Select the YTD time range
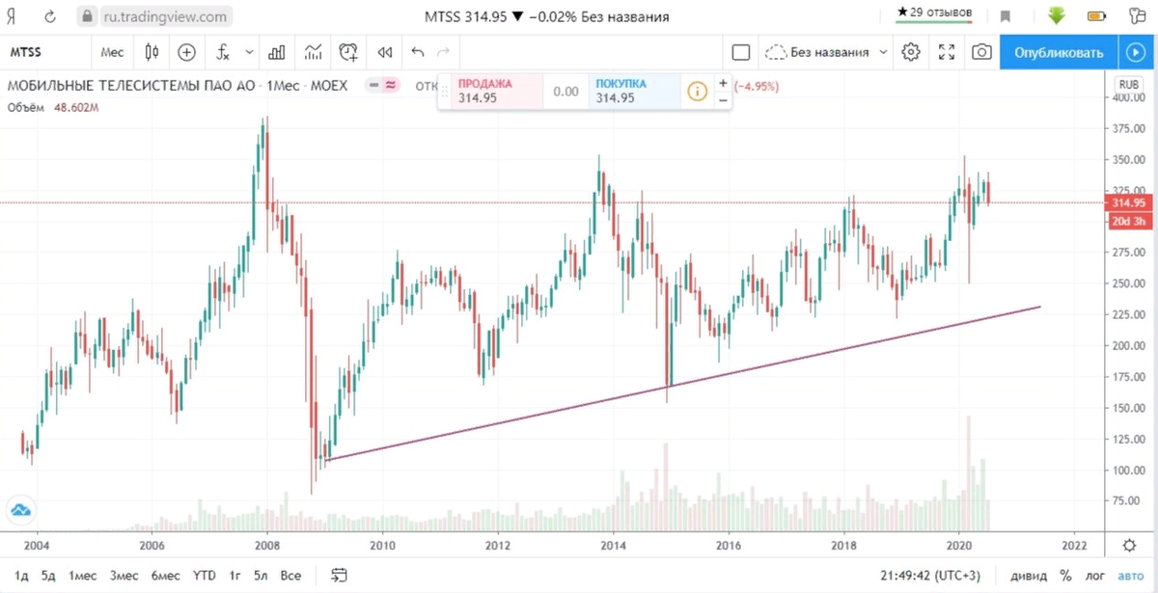This screenshot has width=1158, height=593. pos(205,576)
